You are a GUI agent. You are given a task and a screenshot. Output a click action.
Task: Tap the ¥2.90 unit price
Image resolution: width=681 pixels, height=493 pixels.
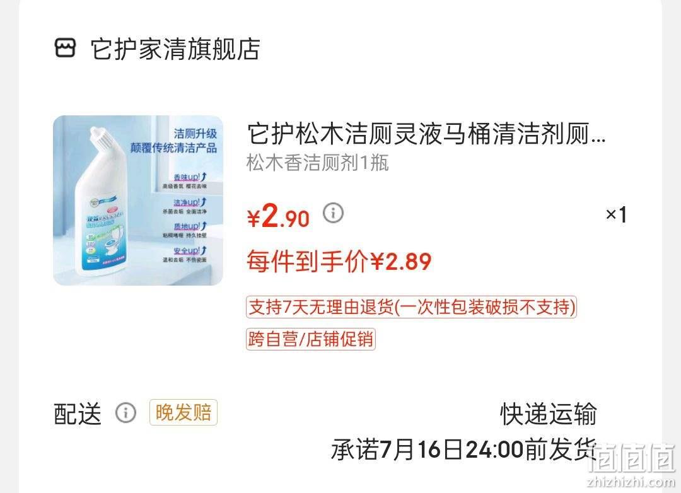coord(278,216)
